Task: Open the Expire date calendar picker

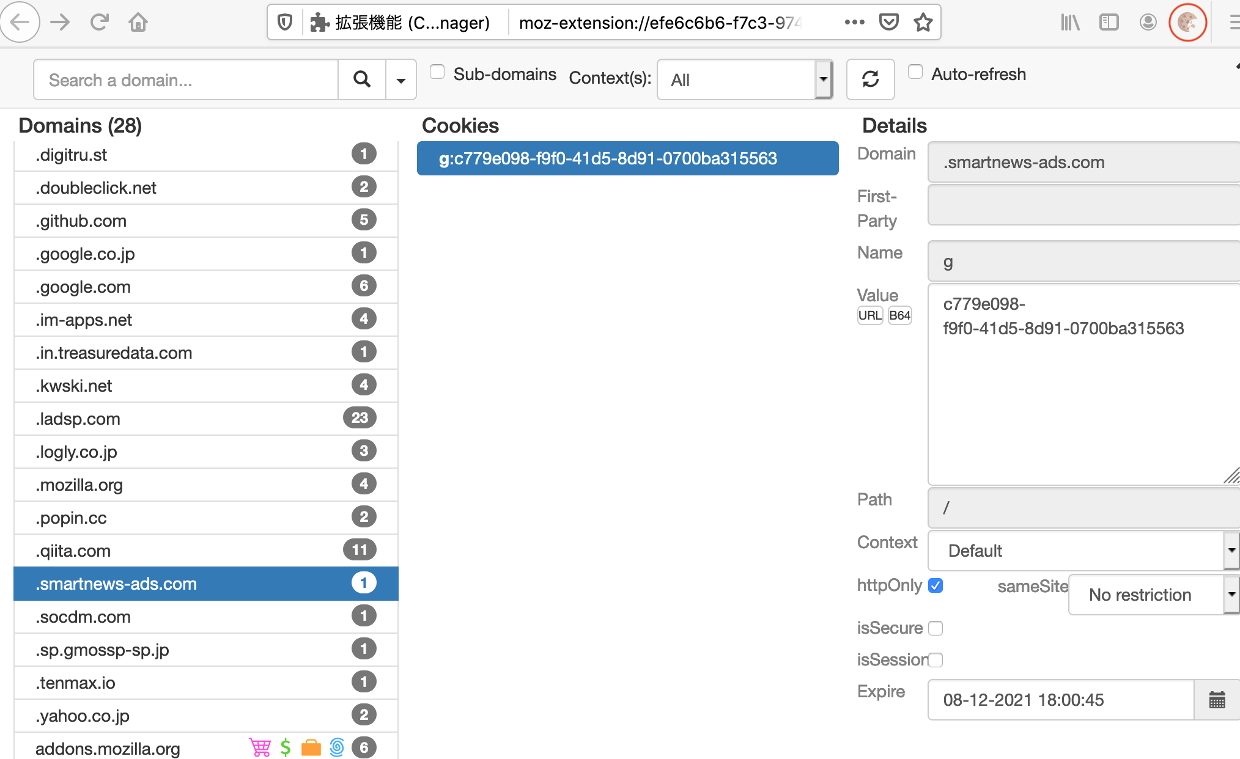Action: [1217, 700]
